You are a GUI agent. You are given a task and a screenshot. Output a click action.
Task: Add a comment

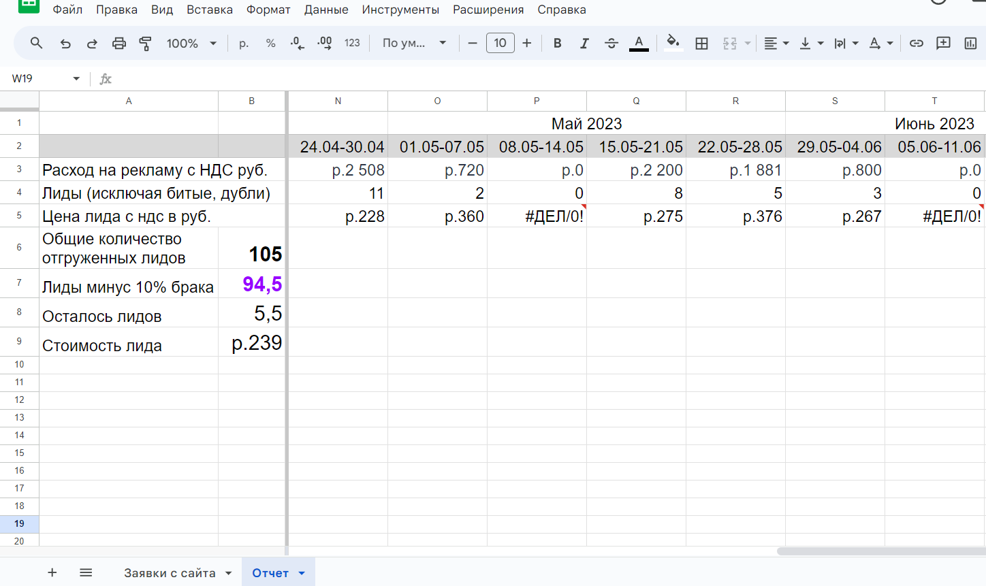click(x=943, y=43)
